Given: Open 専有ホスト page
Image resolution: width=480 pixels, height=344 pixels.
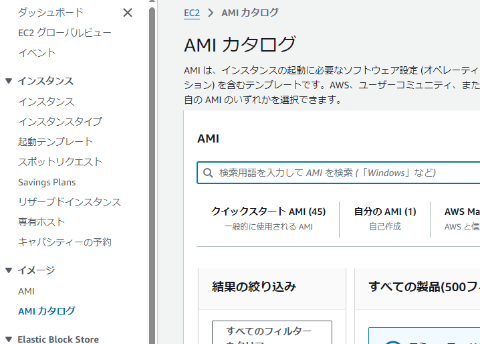Looking at the screenshot, I should coord(41,222).
